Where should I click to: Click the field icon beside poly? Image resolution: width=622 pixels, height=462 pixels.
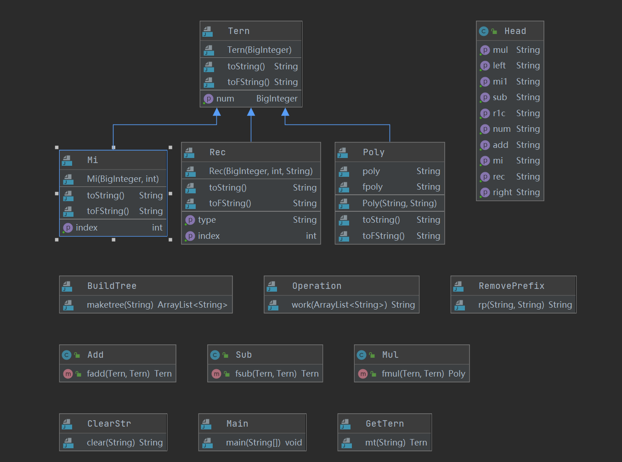click(x=344, y=171)
